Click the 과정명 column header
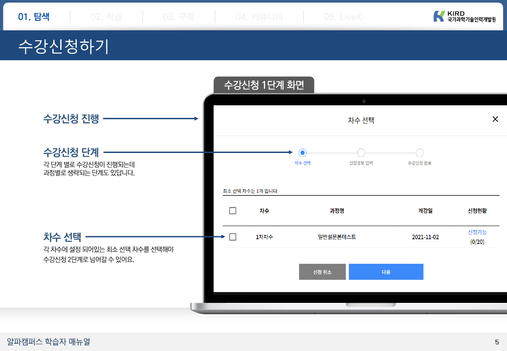The width and height of the screenshot is (507, 351). click(337, 211)
